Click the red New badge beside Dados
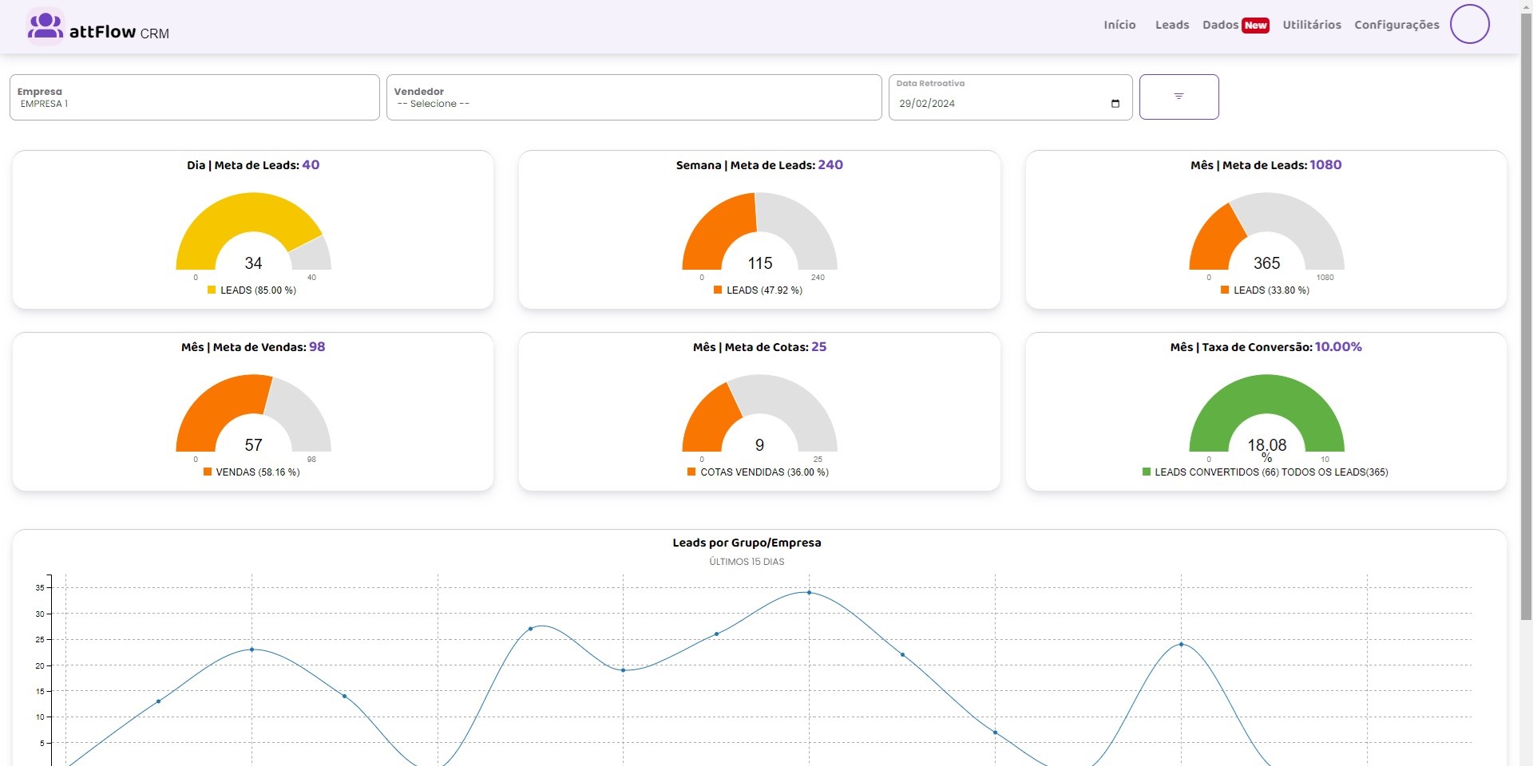 [x=1255, y=26]
